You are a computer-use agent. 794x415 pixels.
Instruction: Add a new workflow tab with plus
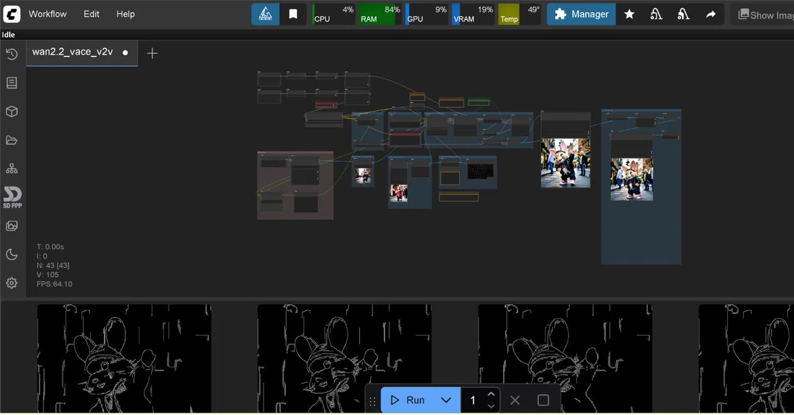(152, 53)
